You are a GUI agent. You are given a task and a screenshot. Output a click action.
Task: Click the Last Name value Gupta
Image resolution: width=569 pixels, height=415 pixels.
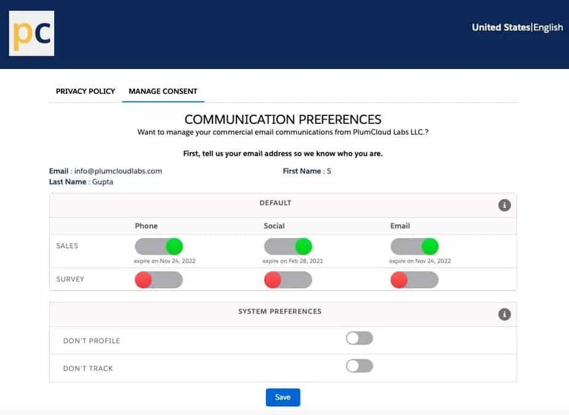point(103,182)
